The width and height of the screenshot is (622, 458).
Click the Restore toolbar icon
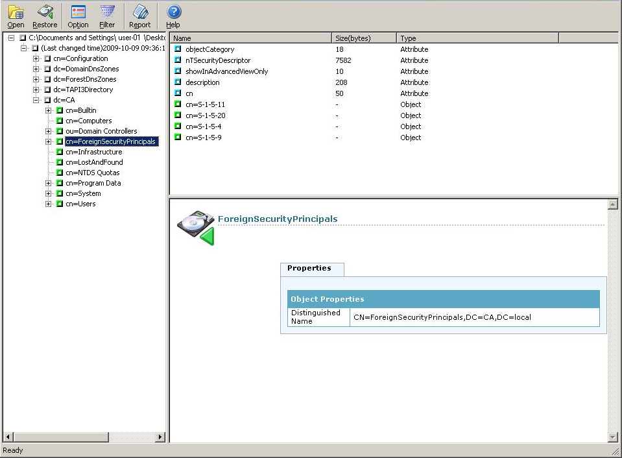(x=45, y=16)
